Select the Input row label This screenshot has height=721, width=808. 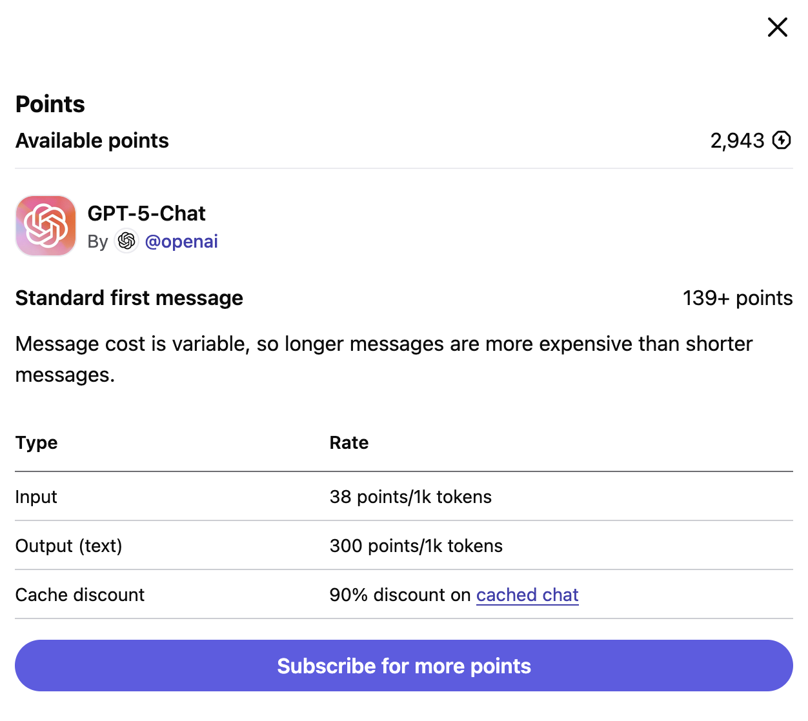36,497
